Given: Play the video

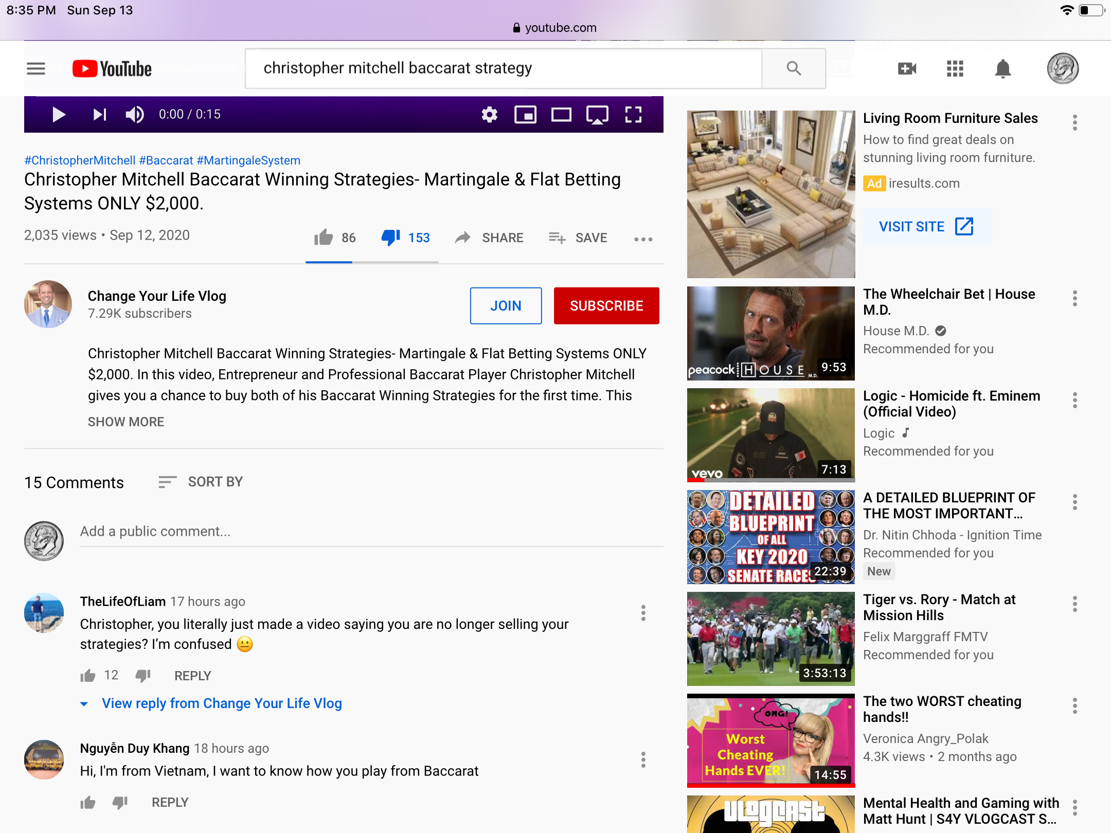Looking at the screenshot, I should [x=59, y=114].
